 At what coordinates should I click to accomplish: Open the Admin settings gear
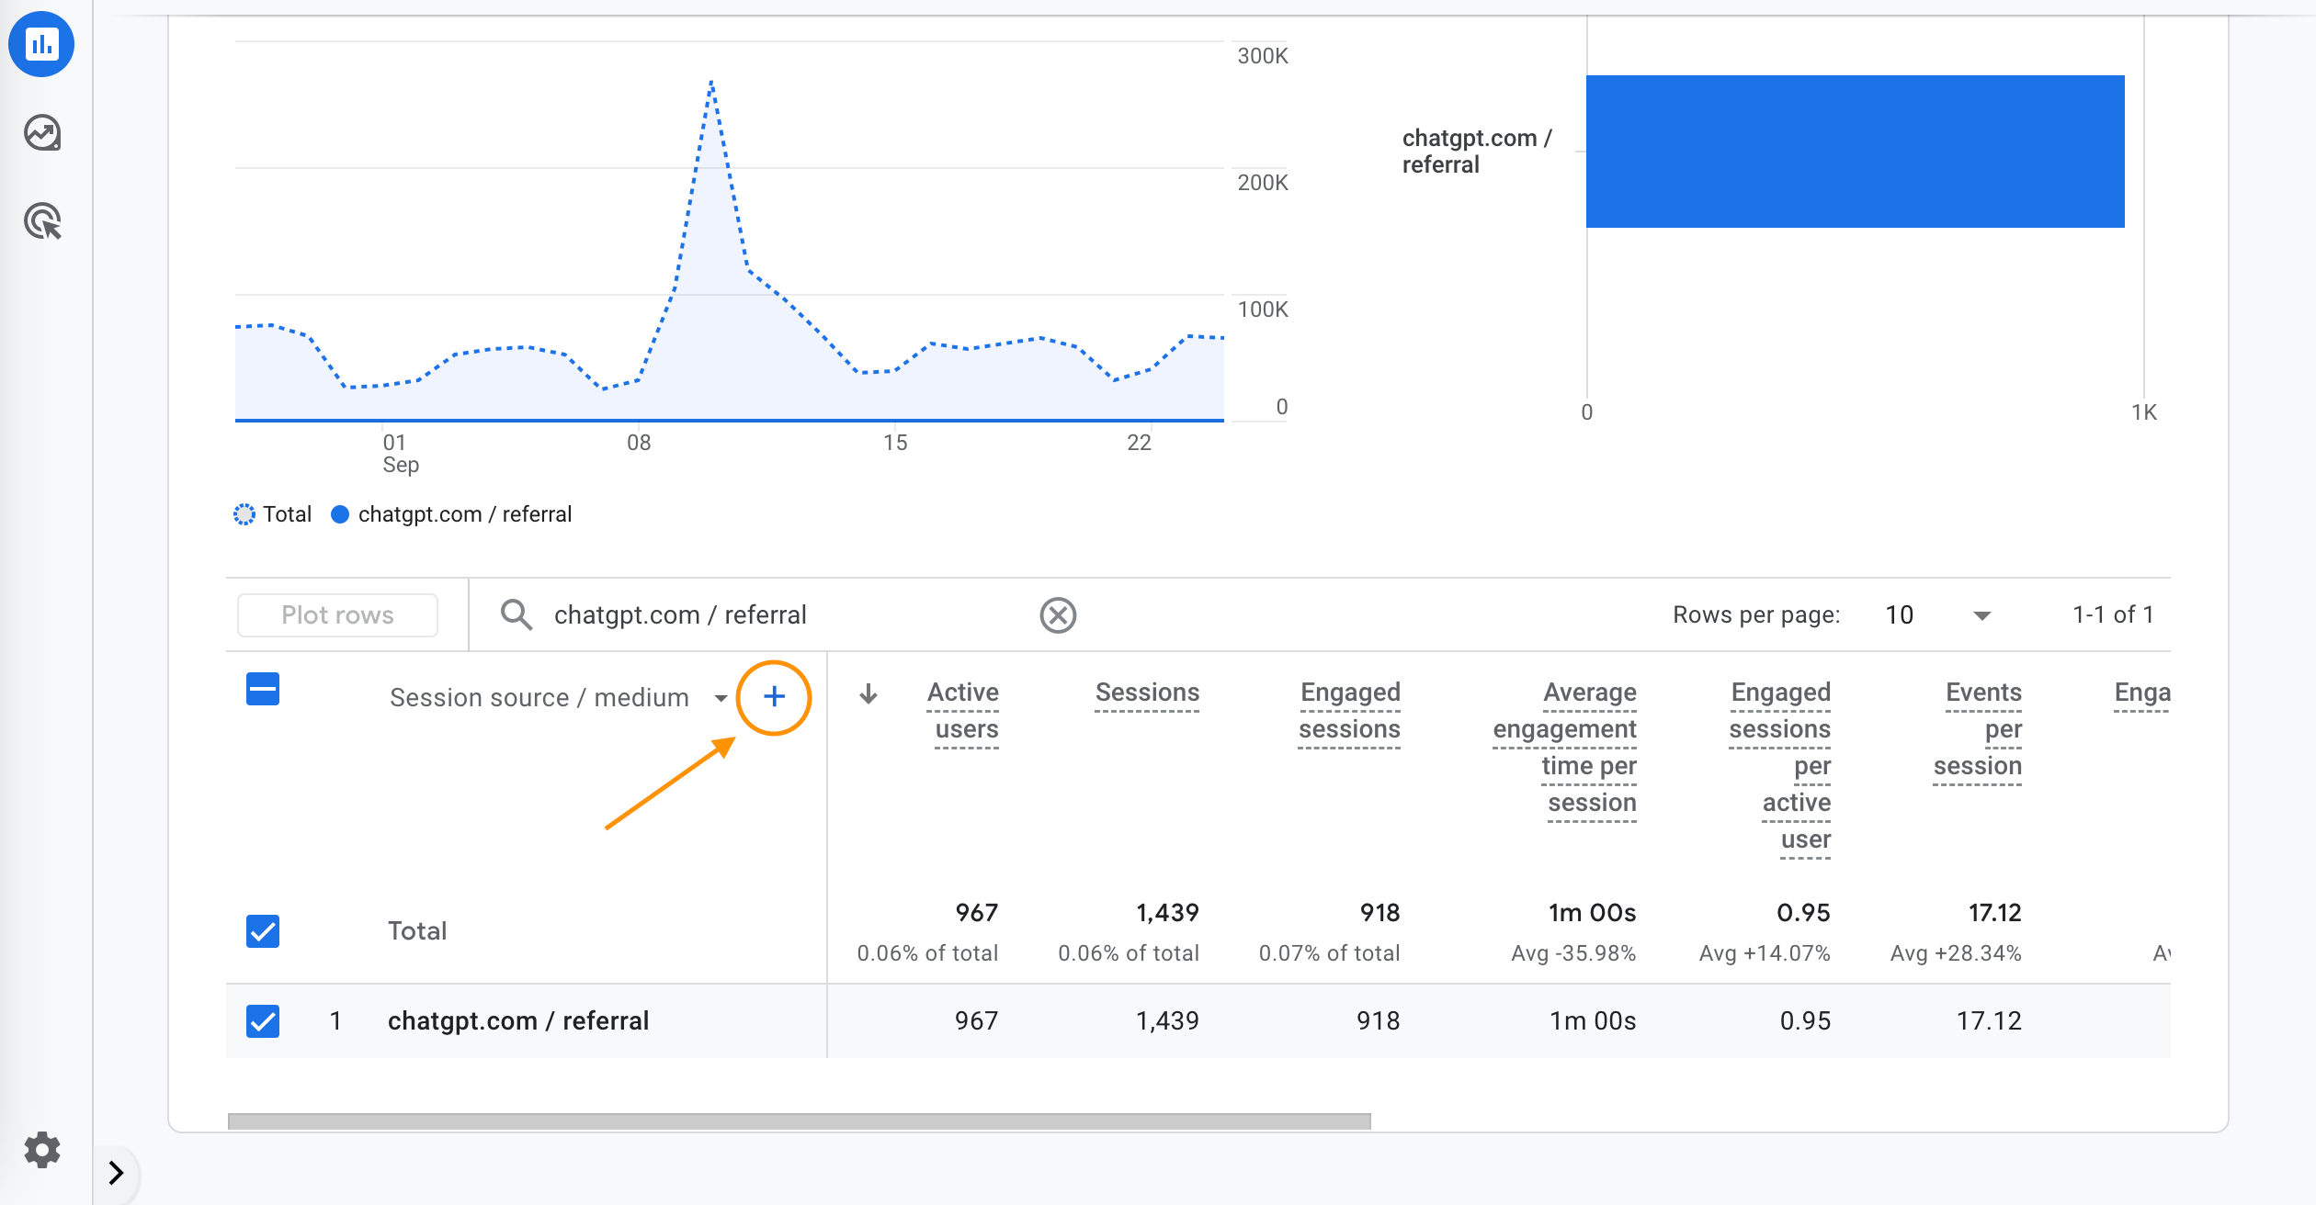tap(42, 1149)
